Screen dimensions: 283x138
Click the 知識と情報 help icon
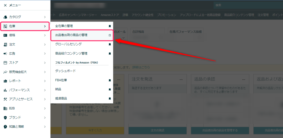[5, 127]
